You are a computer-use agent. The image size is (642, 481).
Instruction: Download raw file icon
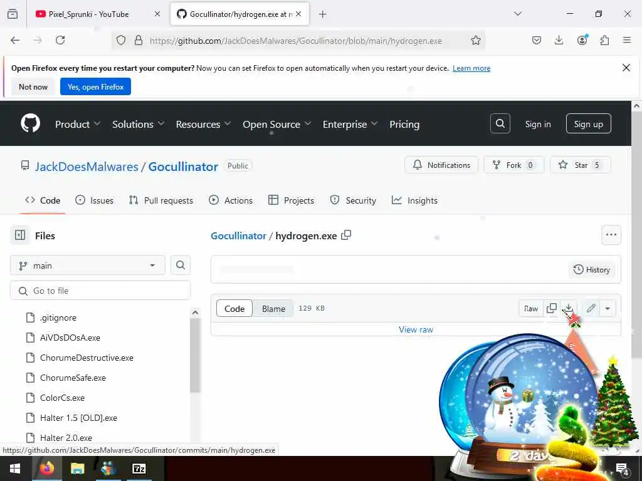[x=568, y=308]
